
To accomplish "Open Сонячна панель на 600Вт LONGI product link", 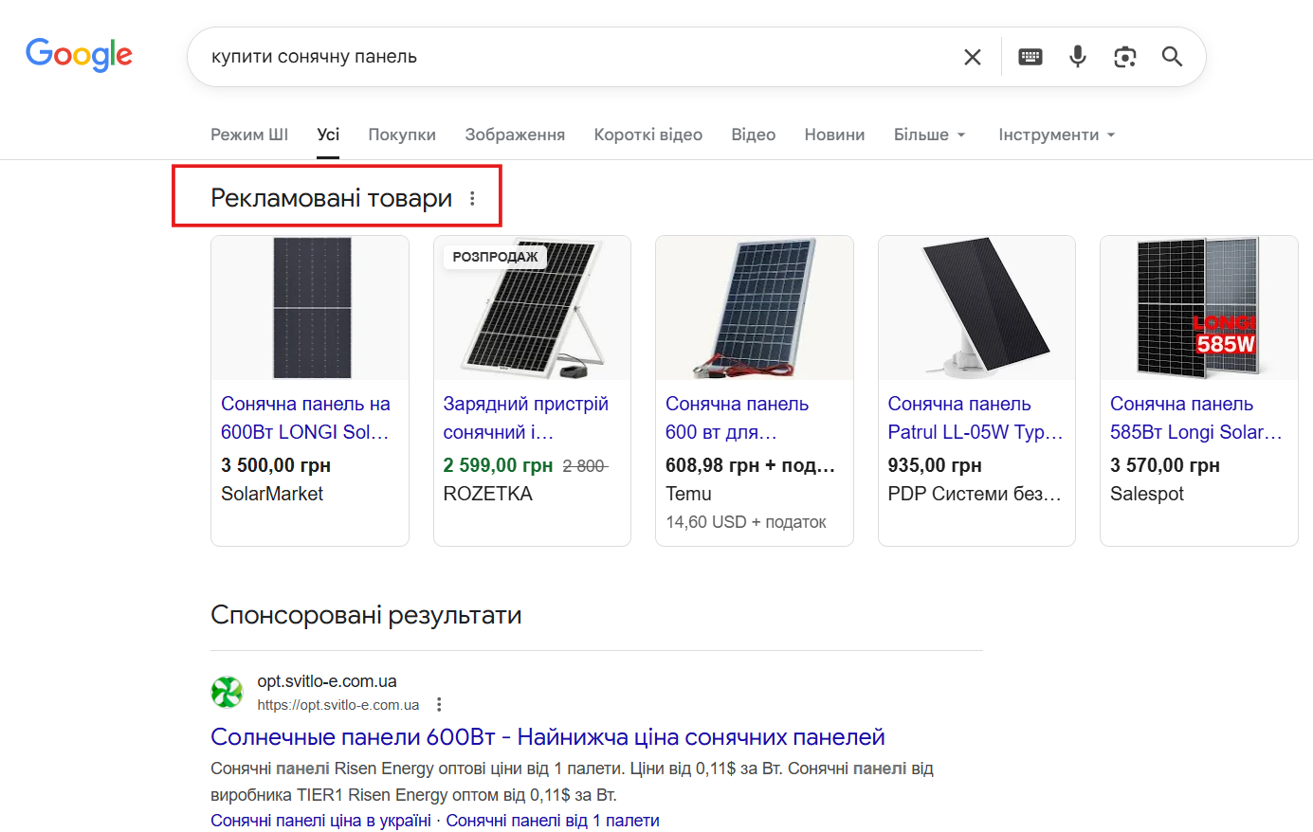I will [305, 418].
